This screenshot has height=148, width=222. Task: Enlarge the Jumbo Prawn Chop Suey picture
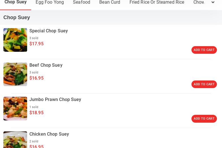click(x=15, y=109)
